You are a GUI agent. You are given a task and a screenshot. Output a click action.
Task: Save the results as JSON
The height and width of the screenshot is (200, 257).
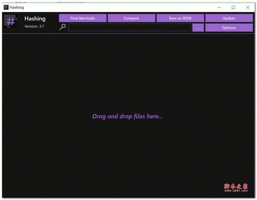180,18
